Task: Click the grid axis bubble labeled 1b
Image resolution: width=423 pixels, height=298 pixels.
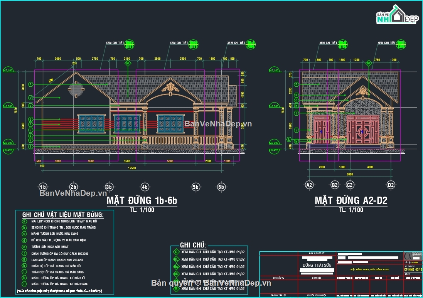Action: (x=43, y=187)
